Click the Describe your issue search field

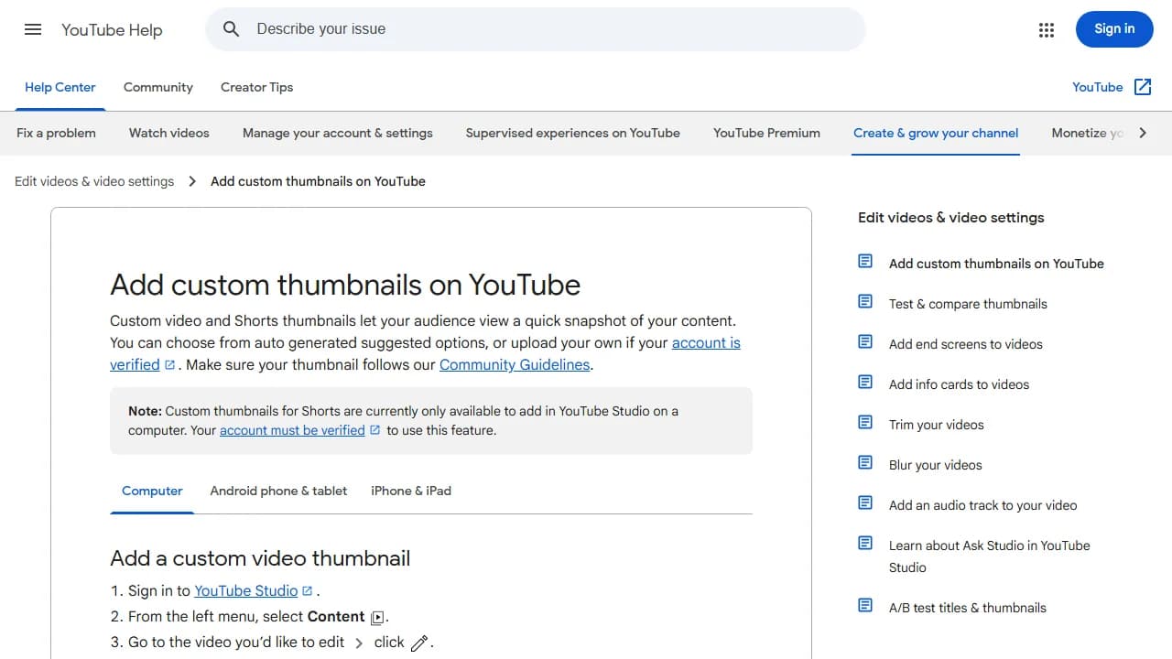pos(536,29)
